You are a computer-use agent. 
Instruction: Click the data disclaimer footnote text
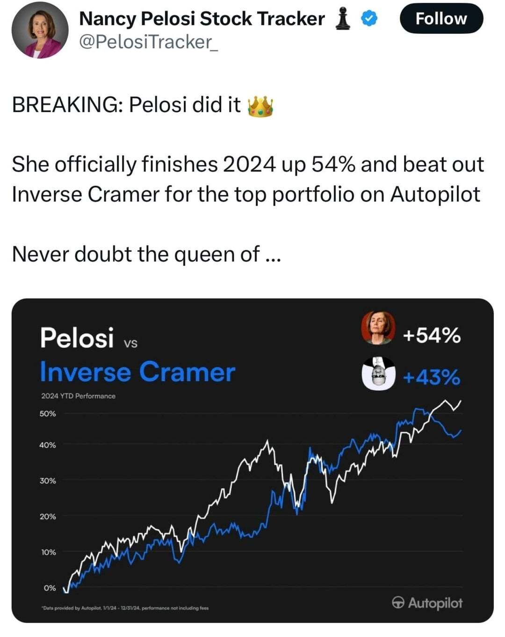tap(125, 608)
